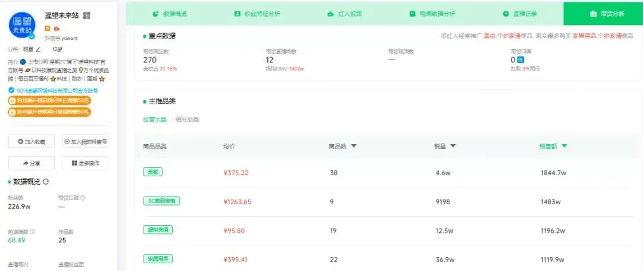Open the 杭州遥望网络科技有限公司官方账号 link

pos(57,90)
